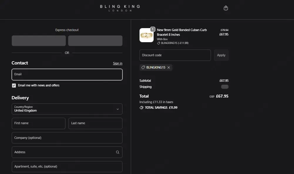Uncheck Email me with news and offers

point(14,86)
